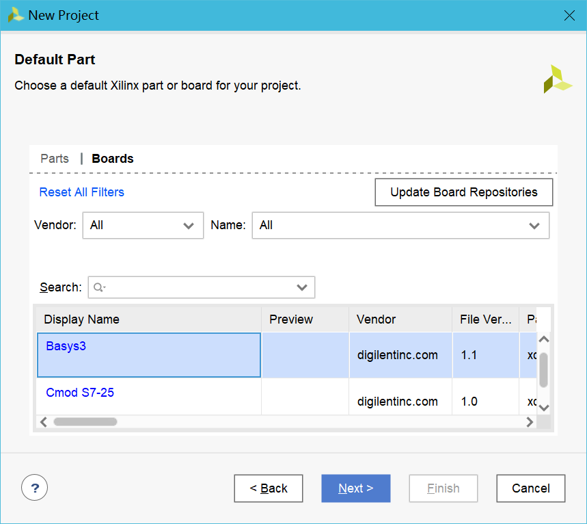Click Reset All Filters link
The width and height of the screenshot is (587, 524).
tap(81, 192)
